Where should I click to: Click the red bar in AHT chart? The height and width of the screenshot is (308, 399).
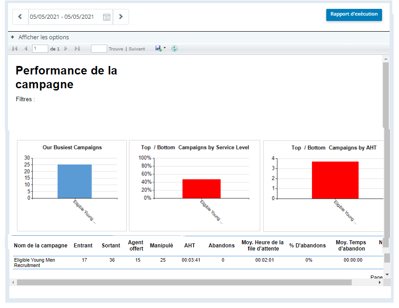(335, 180)
